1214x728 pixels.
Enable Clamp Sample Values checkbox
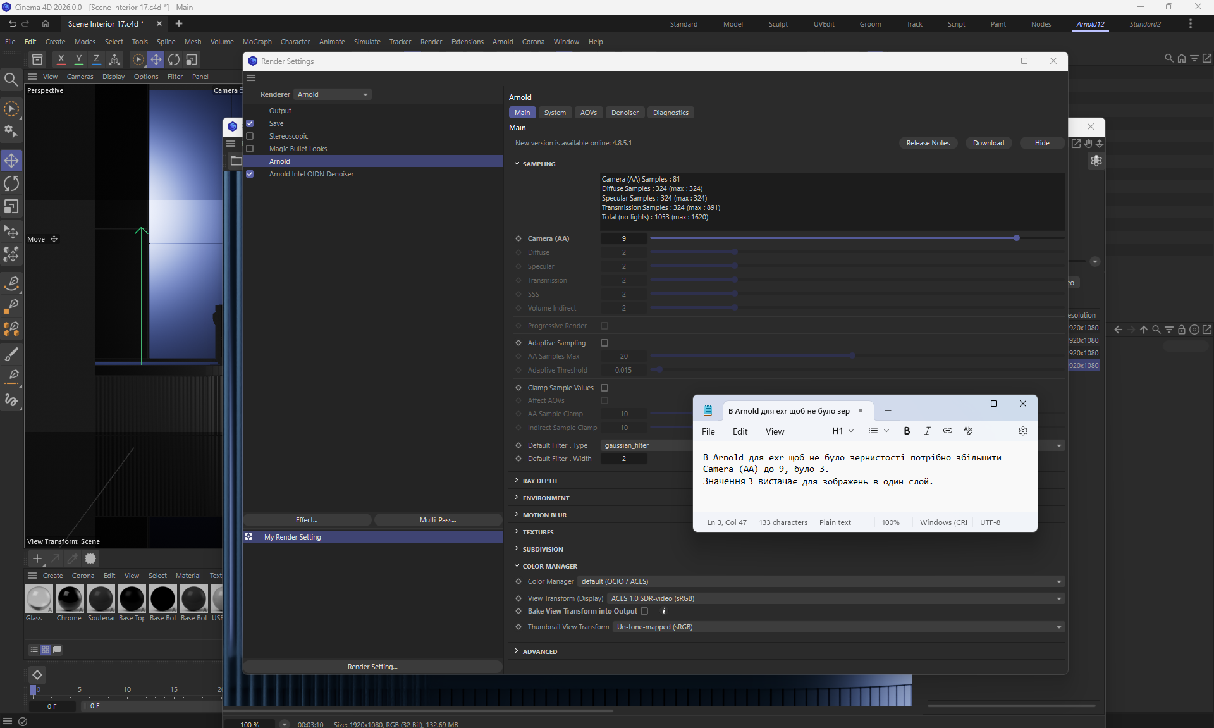(x=604, y=388)
